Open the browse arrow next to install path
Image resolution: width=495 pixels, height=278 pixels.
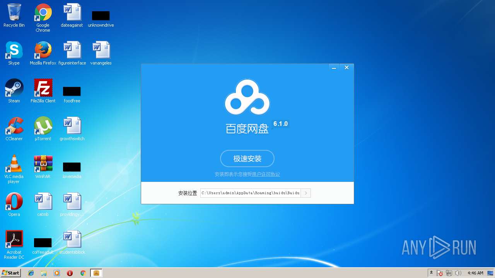coord(306,193)
